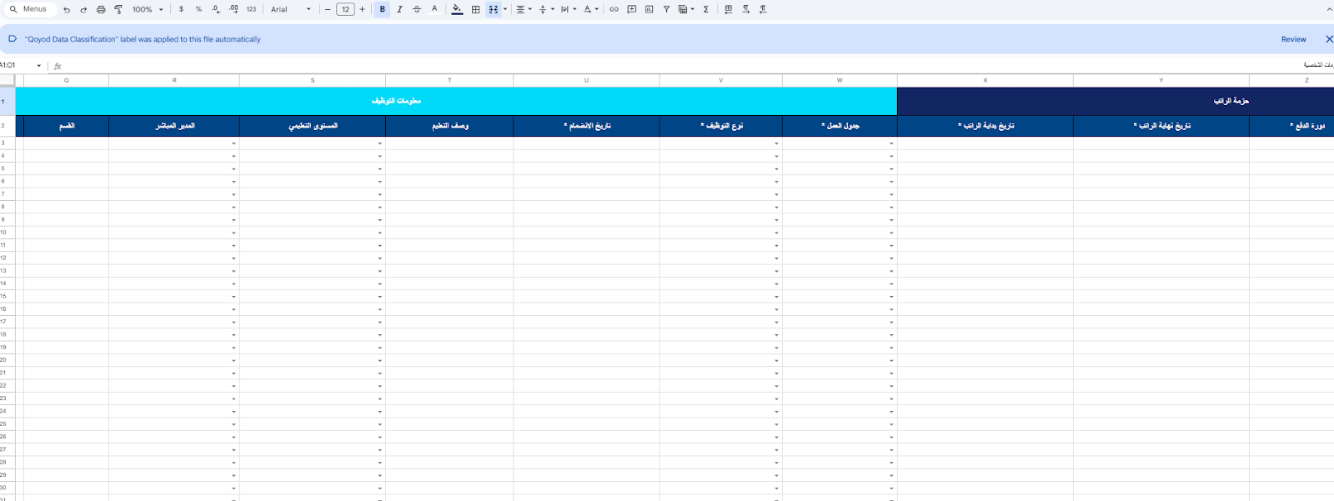Select column S header

[x=313, y=81]
